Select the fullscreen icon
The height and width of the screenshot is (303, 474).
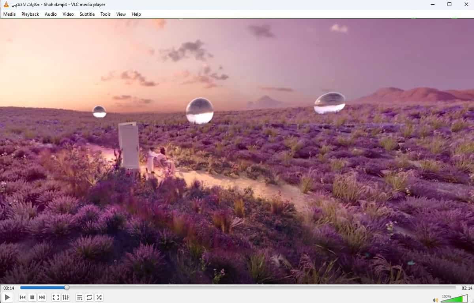(56, 297)
